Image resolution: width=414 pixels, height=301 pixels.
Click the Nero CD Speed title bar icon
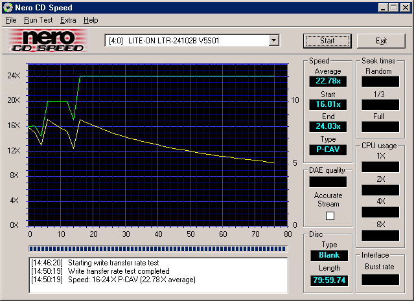pyautogui.click(x=8, y=7)
